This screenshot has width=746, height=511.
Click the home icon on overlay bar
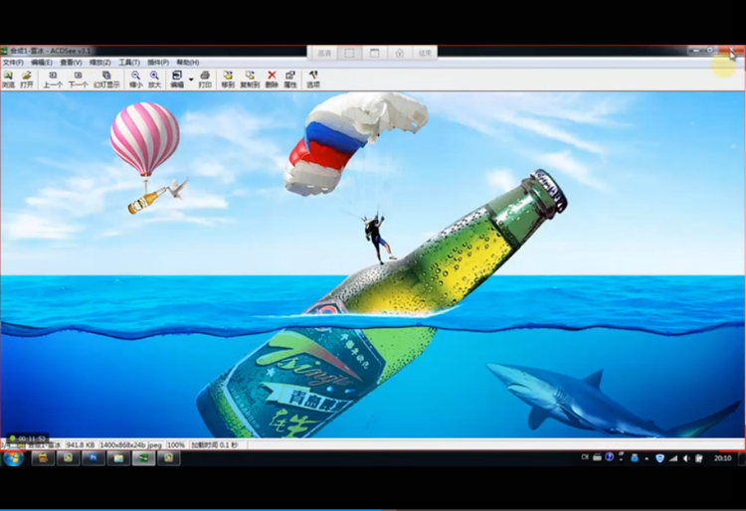pos(400,54)
